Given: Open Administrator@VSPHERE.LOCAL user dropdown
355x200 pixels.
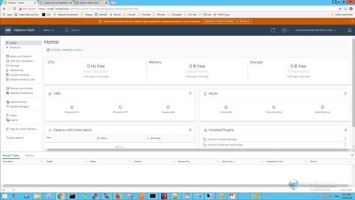Looking at the screenshot, I should pyautogui.click(x=316, y=30).
